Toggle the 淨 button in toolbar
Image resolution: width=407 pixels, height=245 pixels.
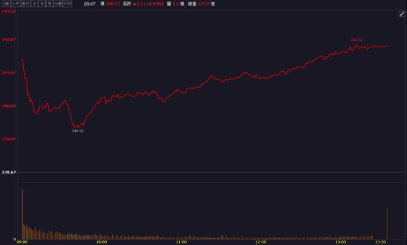tap(49, 3)
